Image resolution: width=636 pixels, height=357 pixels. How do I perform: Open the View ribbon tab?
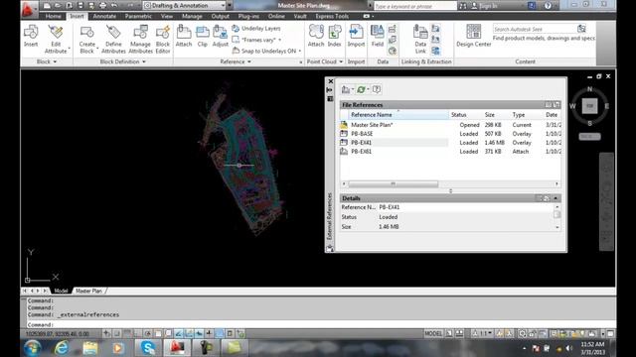click(x=167, y=16)
